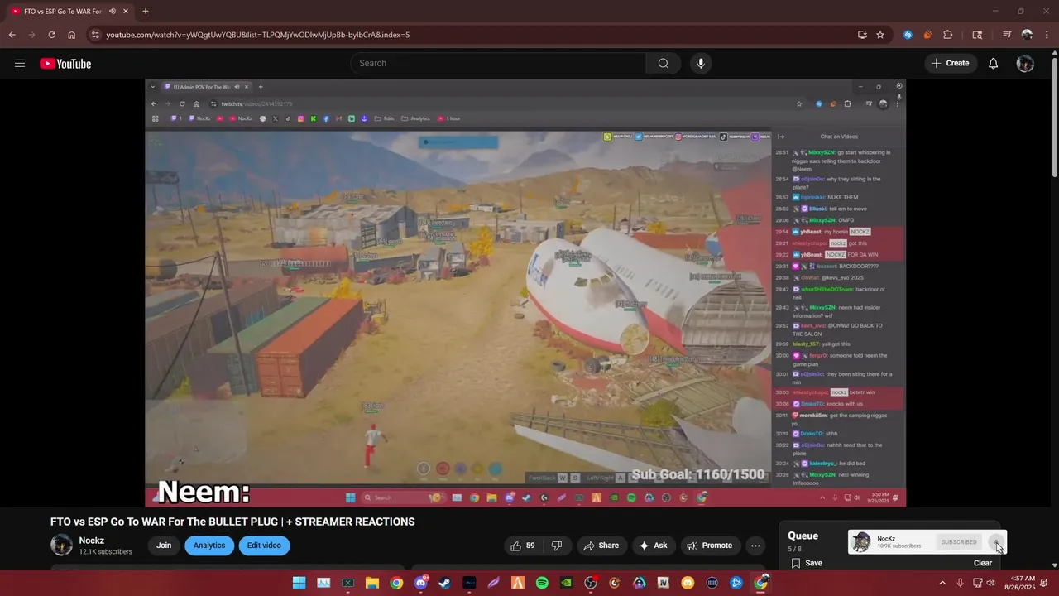This screenshot has height=596, width=1059.
Task: Bookmark this page with the star icon
Action: (880, 35)
